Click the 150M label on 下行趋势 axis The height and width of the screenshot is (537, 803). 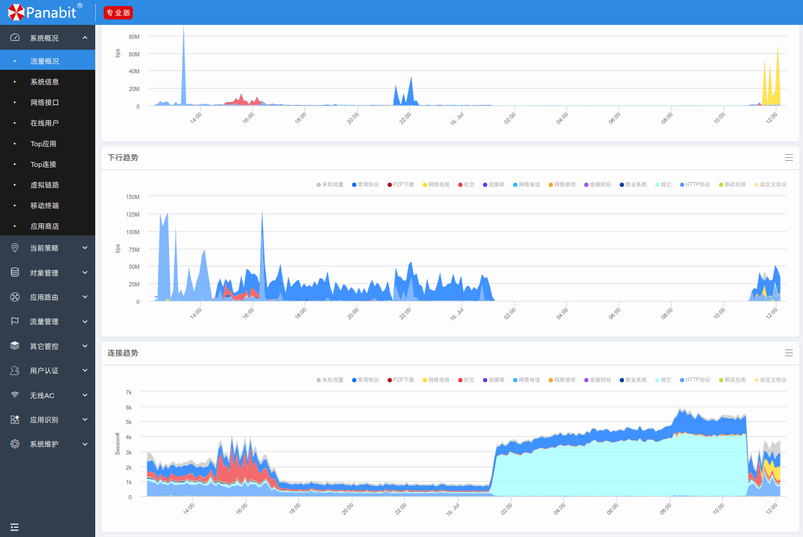133,197
